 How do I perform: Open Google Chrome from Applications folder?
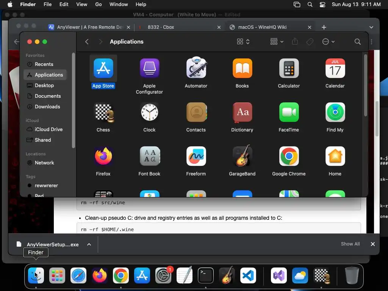coord(289,156)
